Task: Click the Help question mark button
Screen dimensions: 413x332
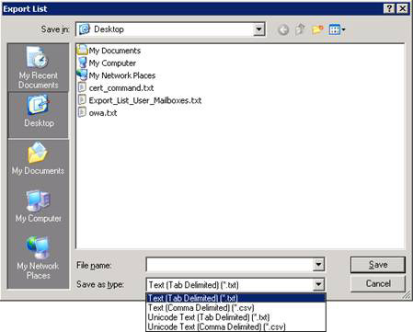Action: [x=389, y=8]
